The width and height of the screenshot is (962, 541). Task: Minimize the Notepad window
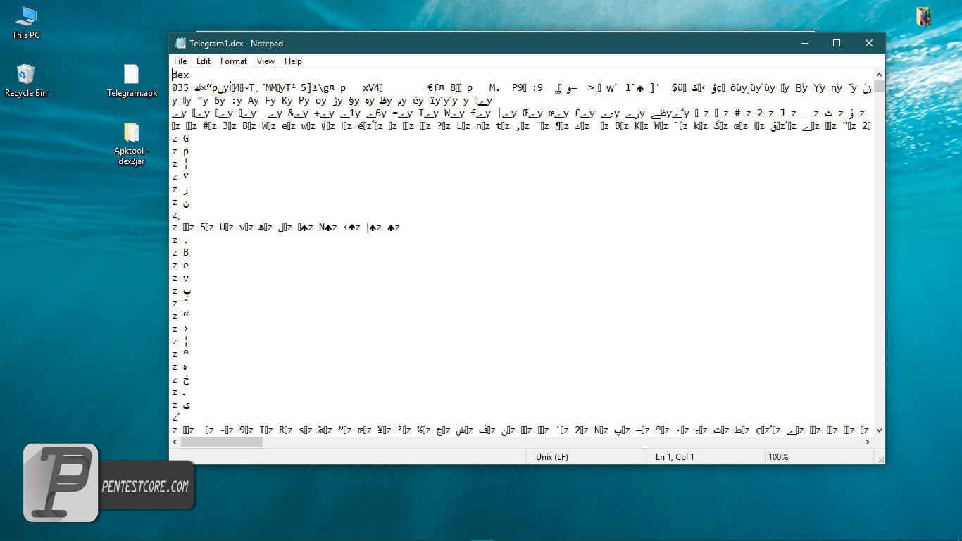tap(804, 44)
